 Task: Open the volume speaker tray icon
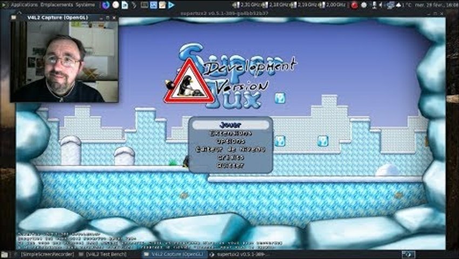(381, 5)
